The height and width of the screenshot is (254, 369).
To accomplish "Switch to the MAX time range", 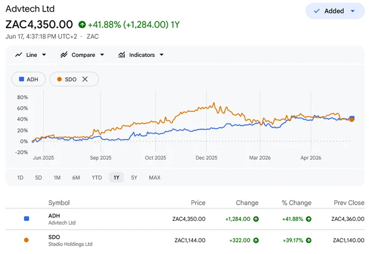I will (x=155, y=177).
